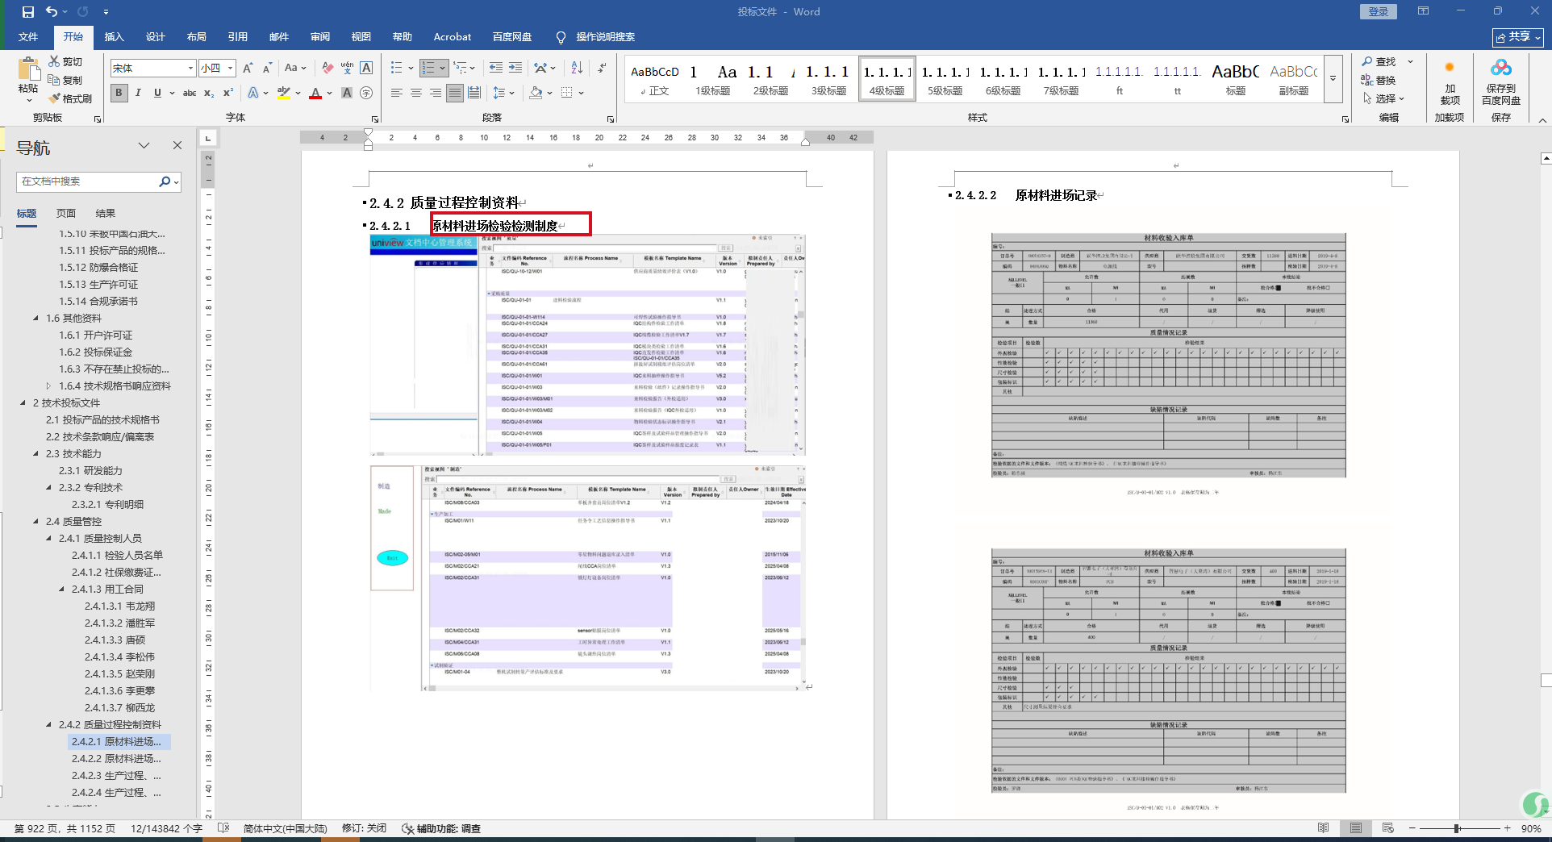Apply character border to selected text
The height and width of the screenshot is (842, 1552).
(366, 68)
